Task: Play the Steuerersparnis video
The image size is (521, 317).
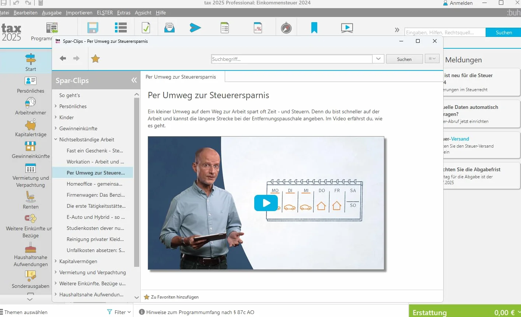Action: tap(266, 203)
